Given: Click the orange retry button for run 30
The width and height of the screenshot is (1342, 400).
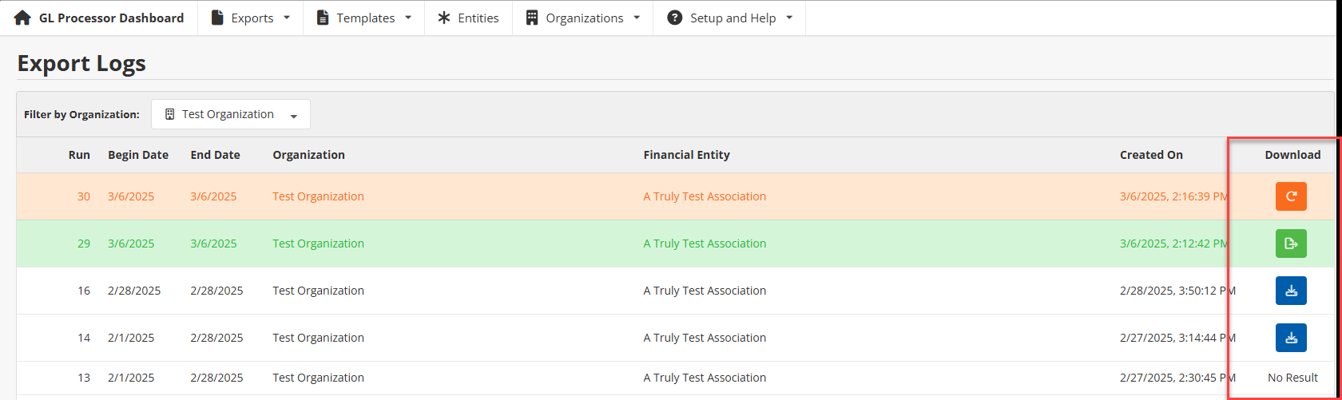Looking at the screenshot, I should (x=1290, y=196).
